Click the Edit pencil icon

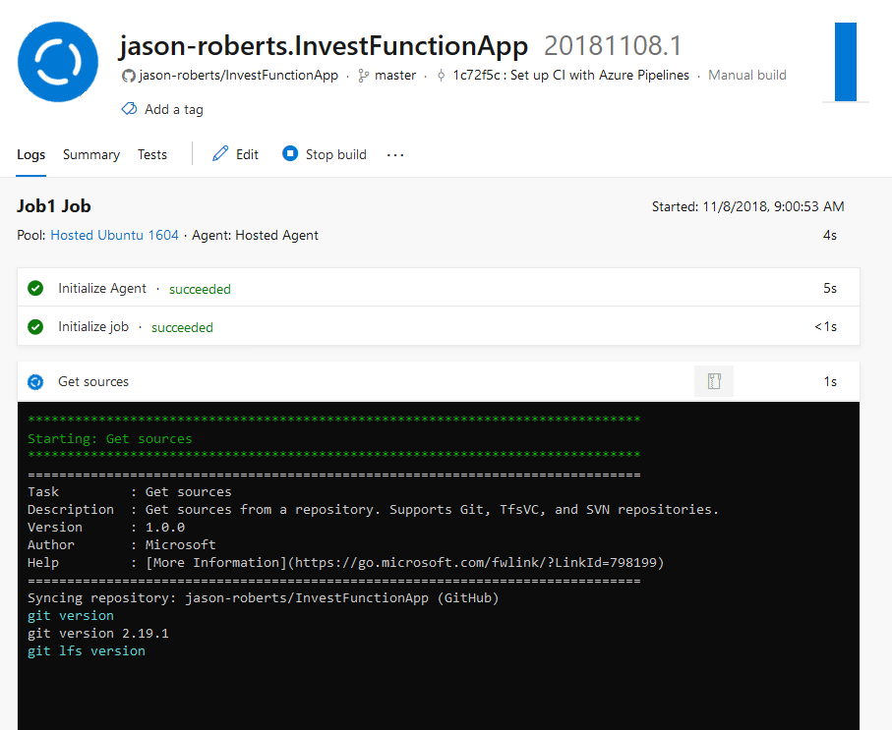point(218,154)
